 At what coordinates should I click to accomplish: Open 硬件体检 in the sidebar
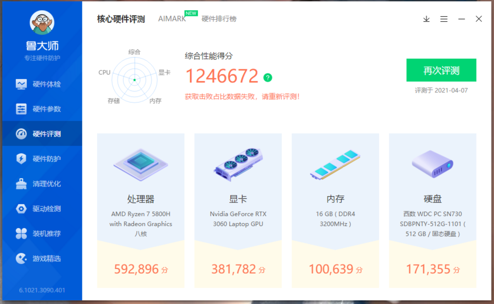[x=42, y=84]
